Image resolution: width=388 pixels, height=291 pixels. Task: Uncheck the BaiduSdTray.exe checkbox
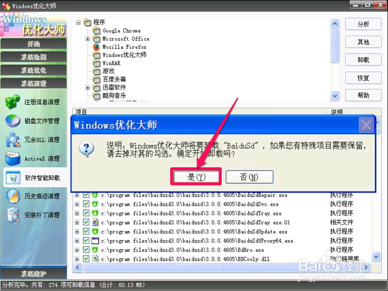[x=86, y=213]
